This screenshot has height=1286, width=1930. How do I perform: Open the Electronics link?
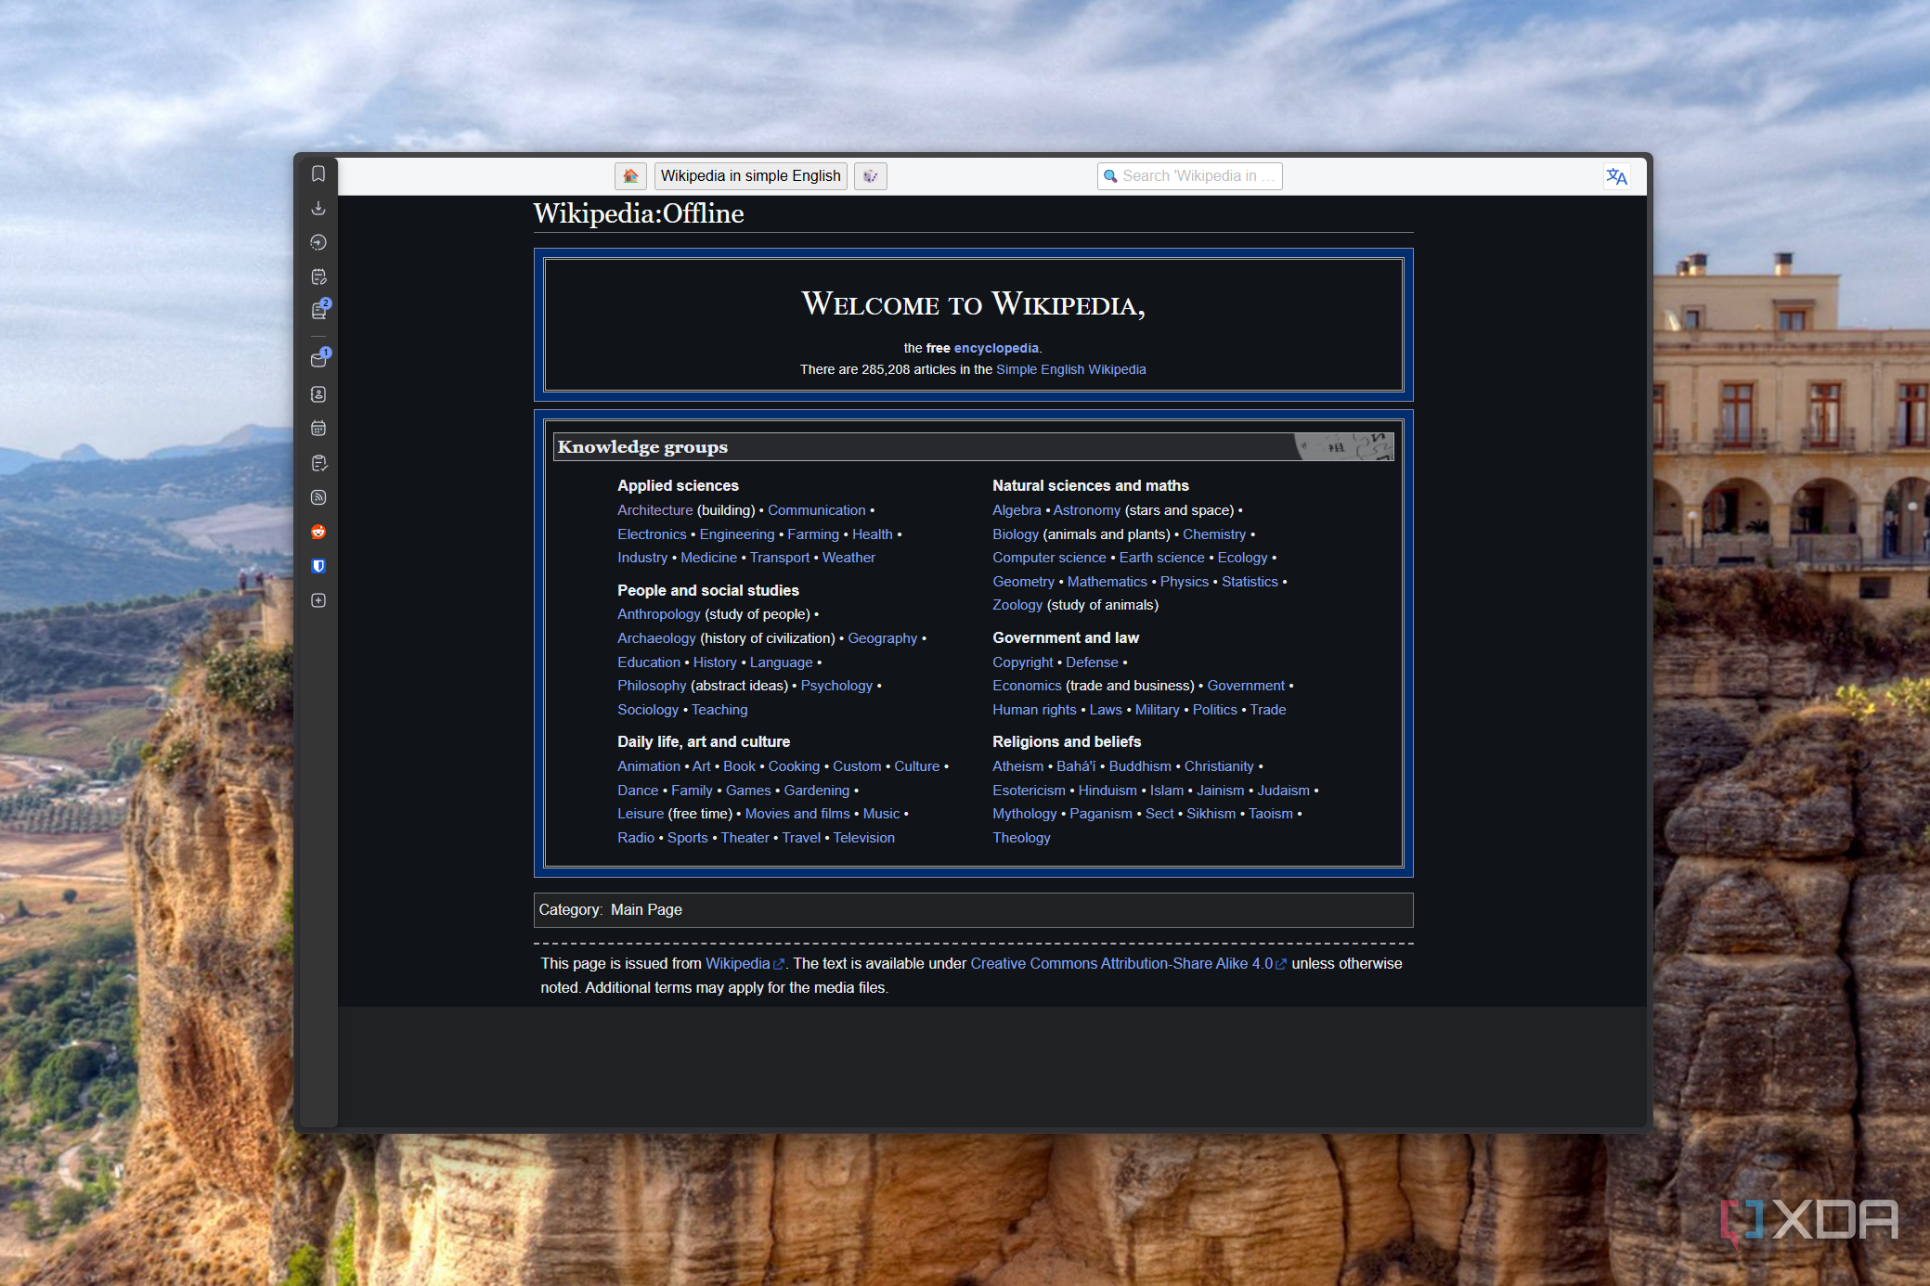652,534
